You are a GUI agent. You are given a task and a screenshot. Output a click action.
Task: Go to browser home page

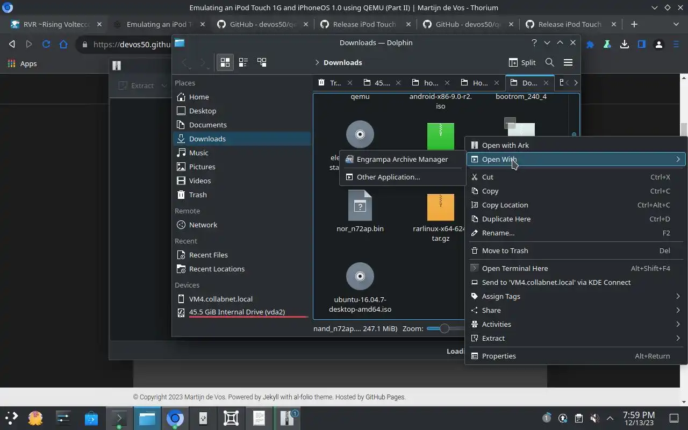tap(63, 45)
